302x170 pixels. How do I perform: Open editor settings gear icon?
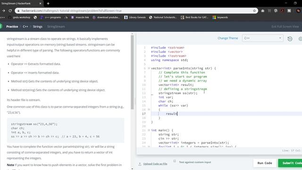point(300,39)
